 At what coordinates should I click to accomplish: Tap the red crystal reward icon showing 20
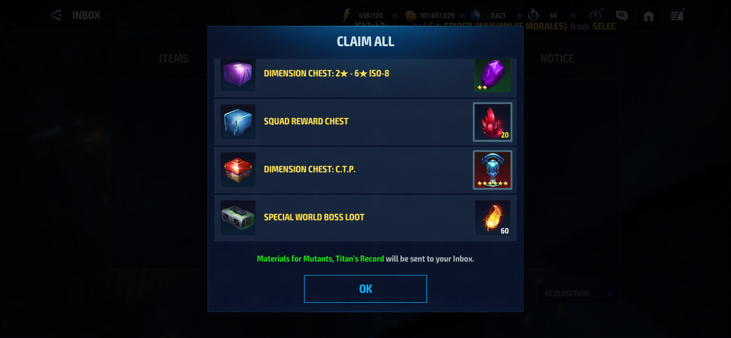[493, 122]
